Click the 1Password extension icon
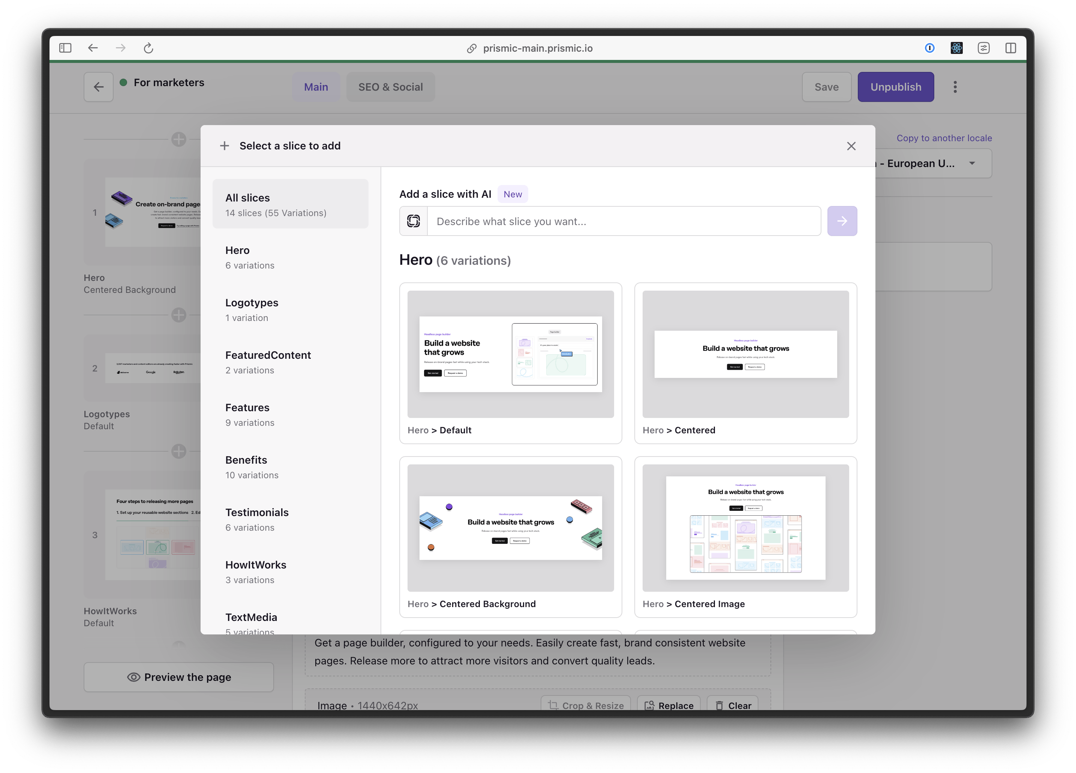 point(929,48)
